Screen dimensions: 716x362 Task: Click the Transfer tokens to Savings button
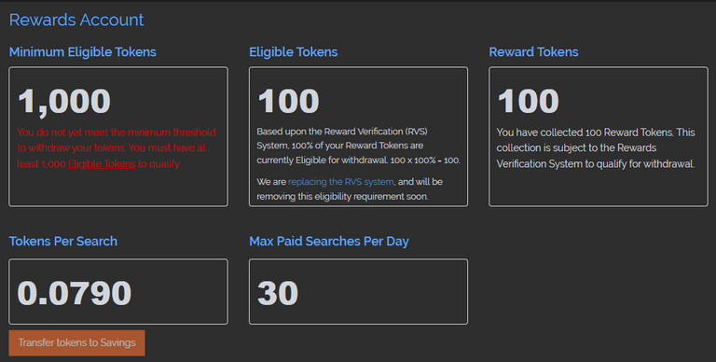(76, 342)
